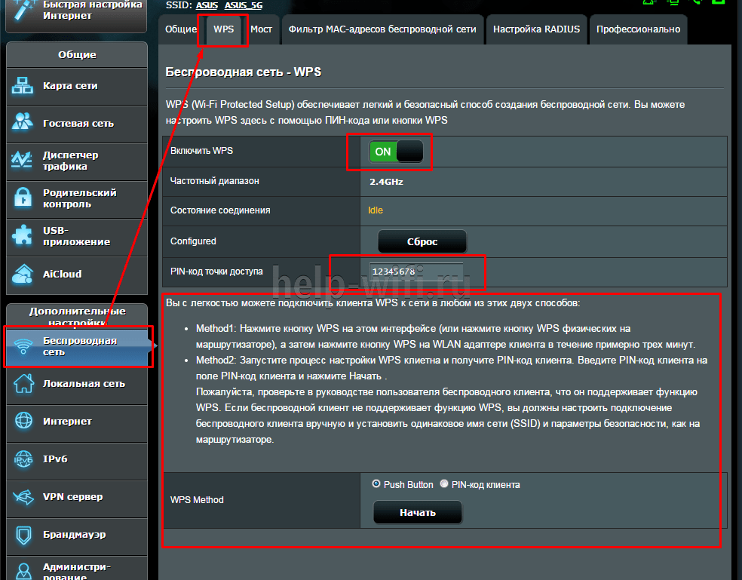The height and width of the screenshot is (580, 742).
Task: Switch to the Мост (Bridge) tab
Action: pyautogui.click(x=261, y=29)
